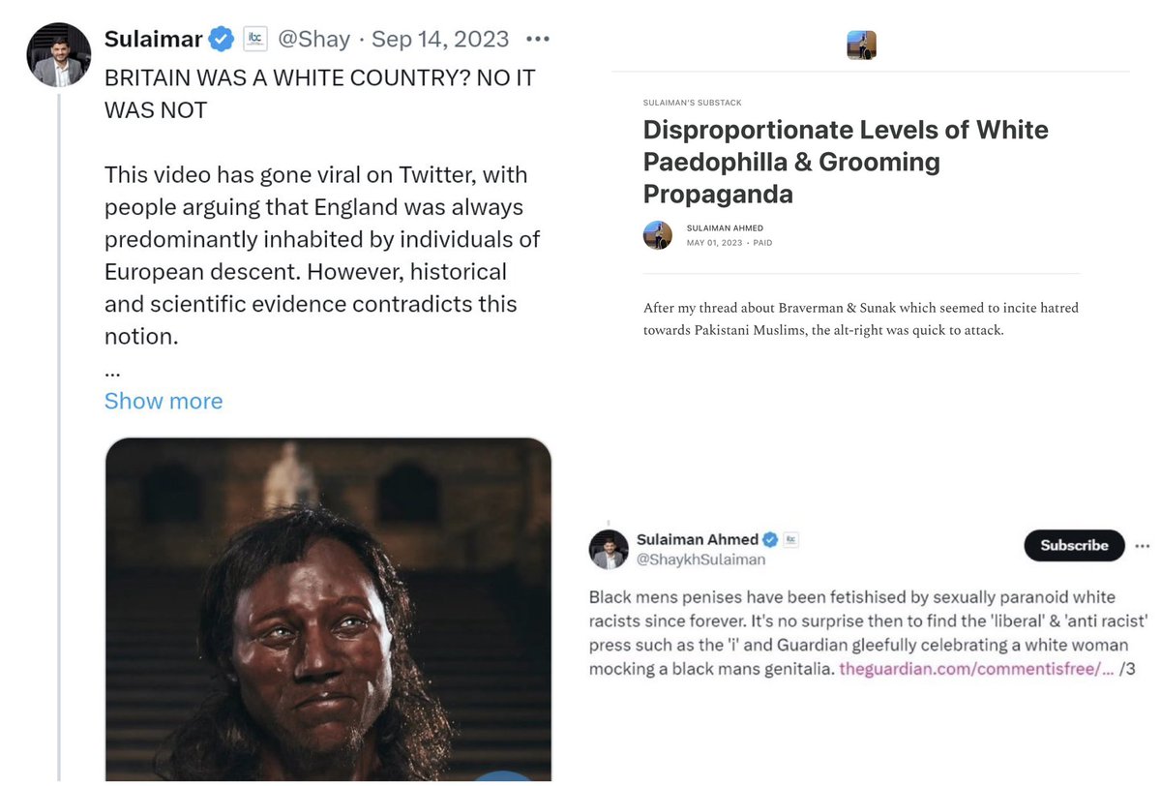Click the blue verified badge beside Sulaimar
This screenshot has height=786, width=1161.
(x=223, y=40)
